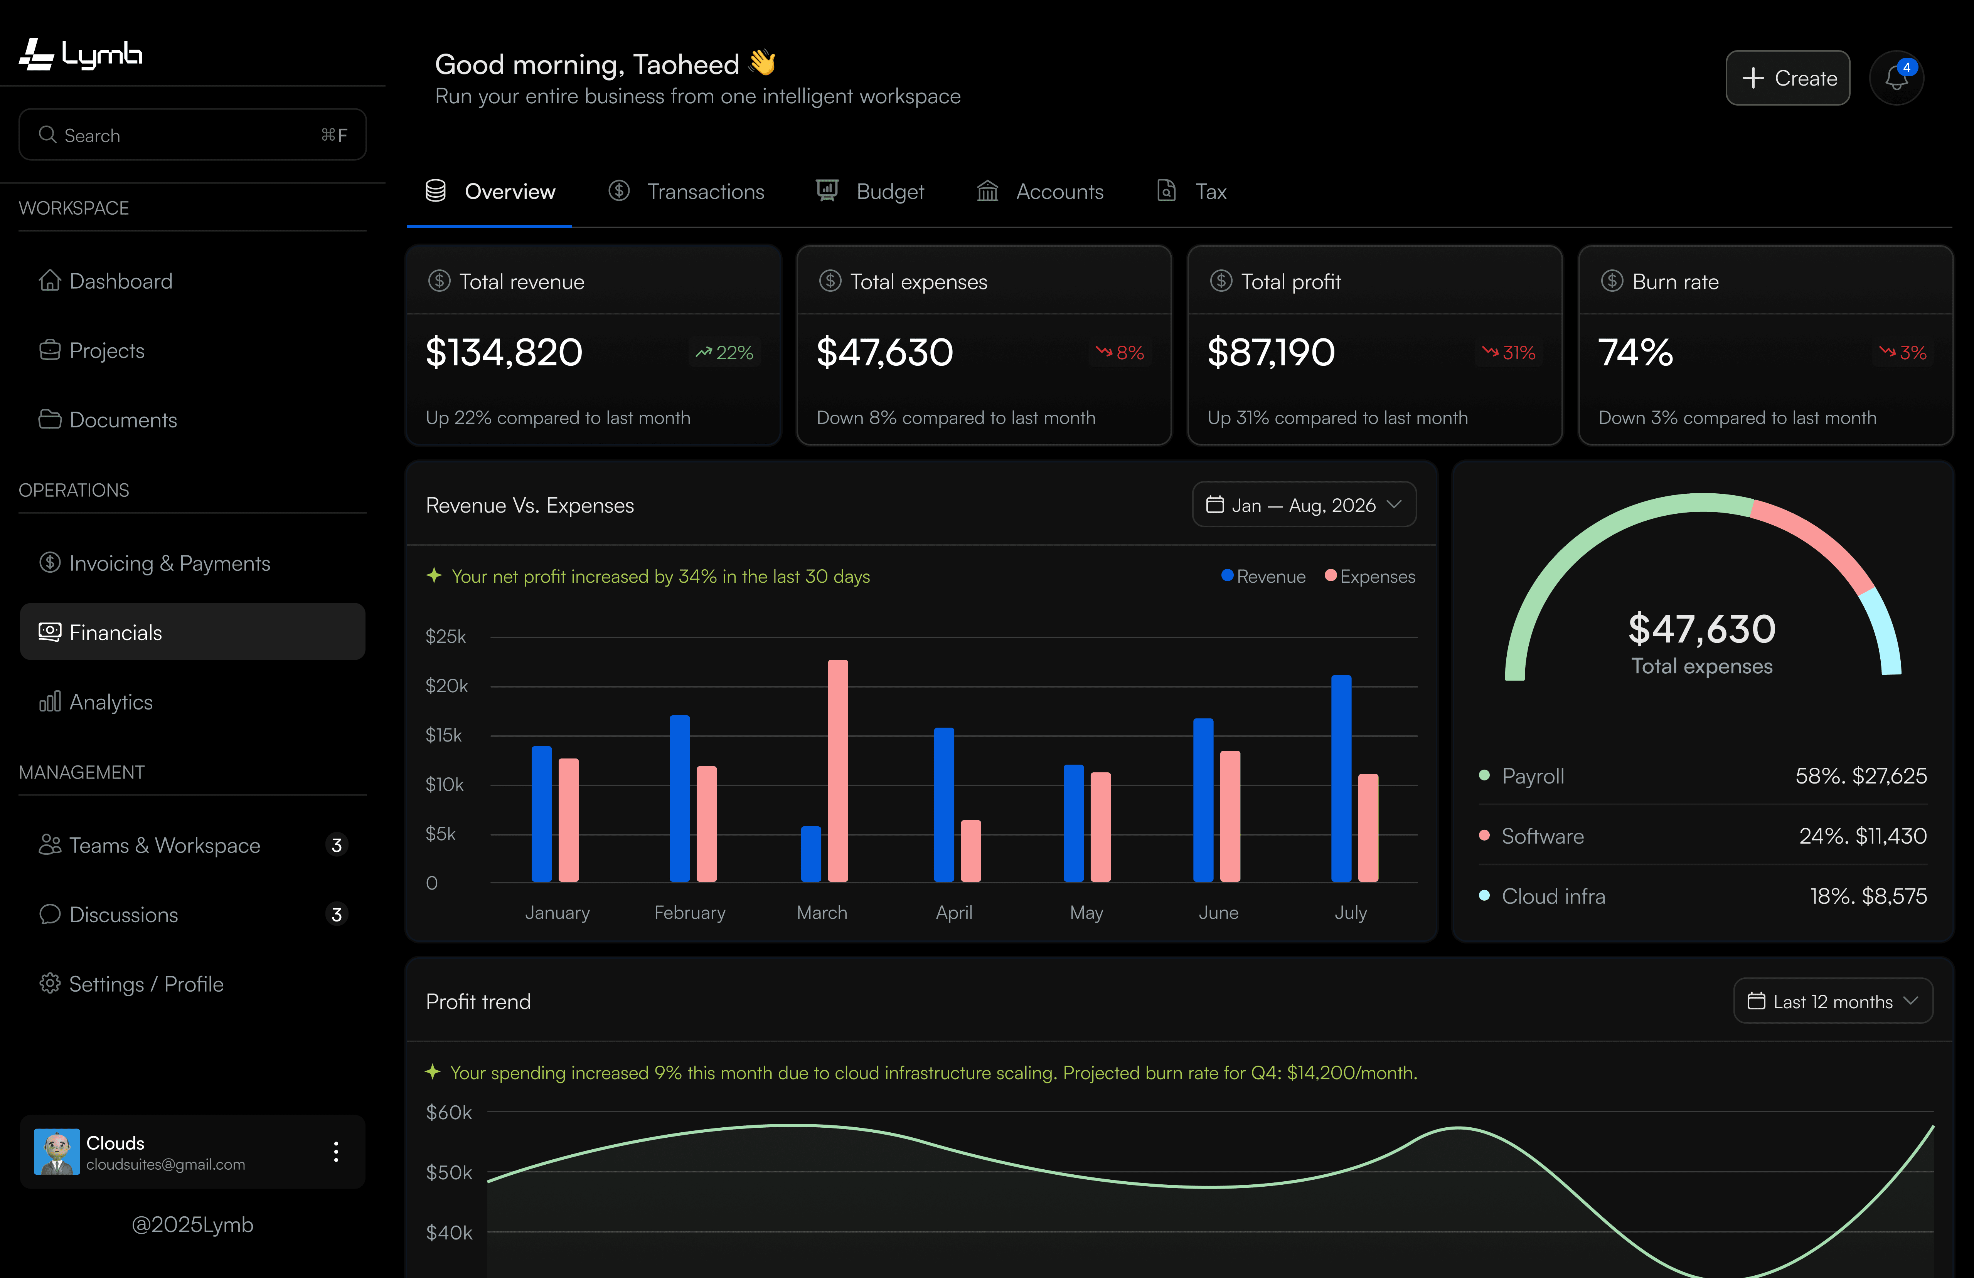Switch to the Budget tab
The height and width of the screenshot is (1278, 1974).
tap(870, 192)
